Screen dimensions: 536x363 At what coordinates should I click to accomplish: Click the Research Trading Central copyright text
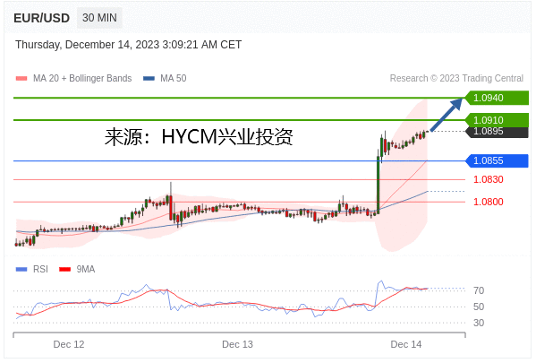coord(456,78)
